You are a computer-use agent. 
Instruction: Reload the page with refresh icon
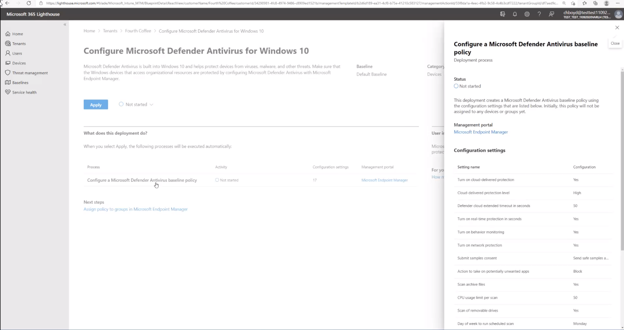click(29, 3)
